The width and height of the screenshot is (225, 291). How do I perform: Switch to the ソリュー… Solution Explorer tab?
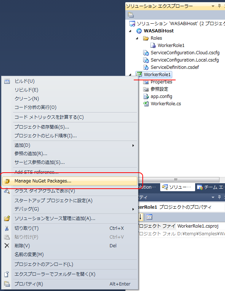pos(177,187)
